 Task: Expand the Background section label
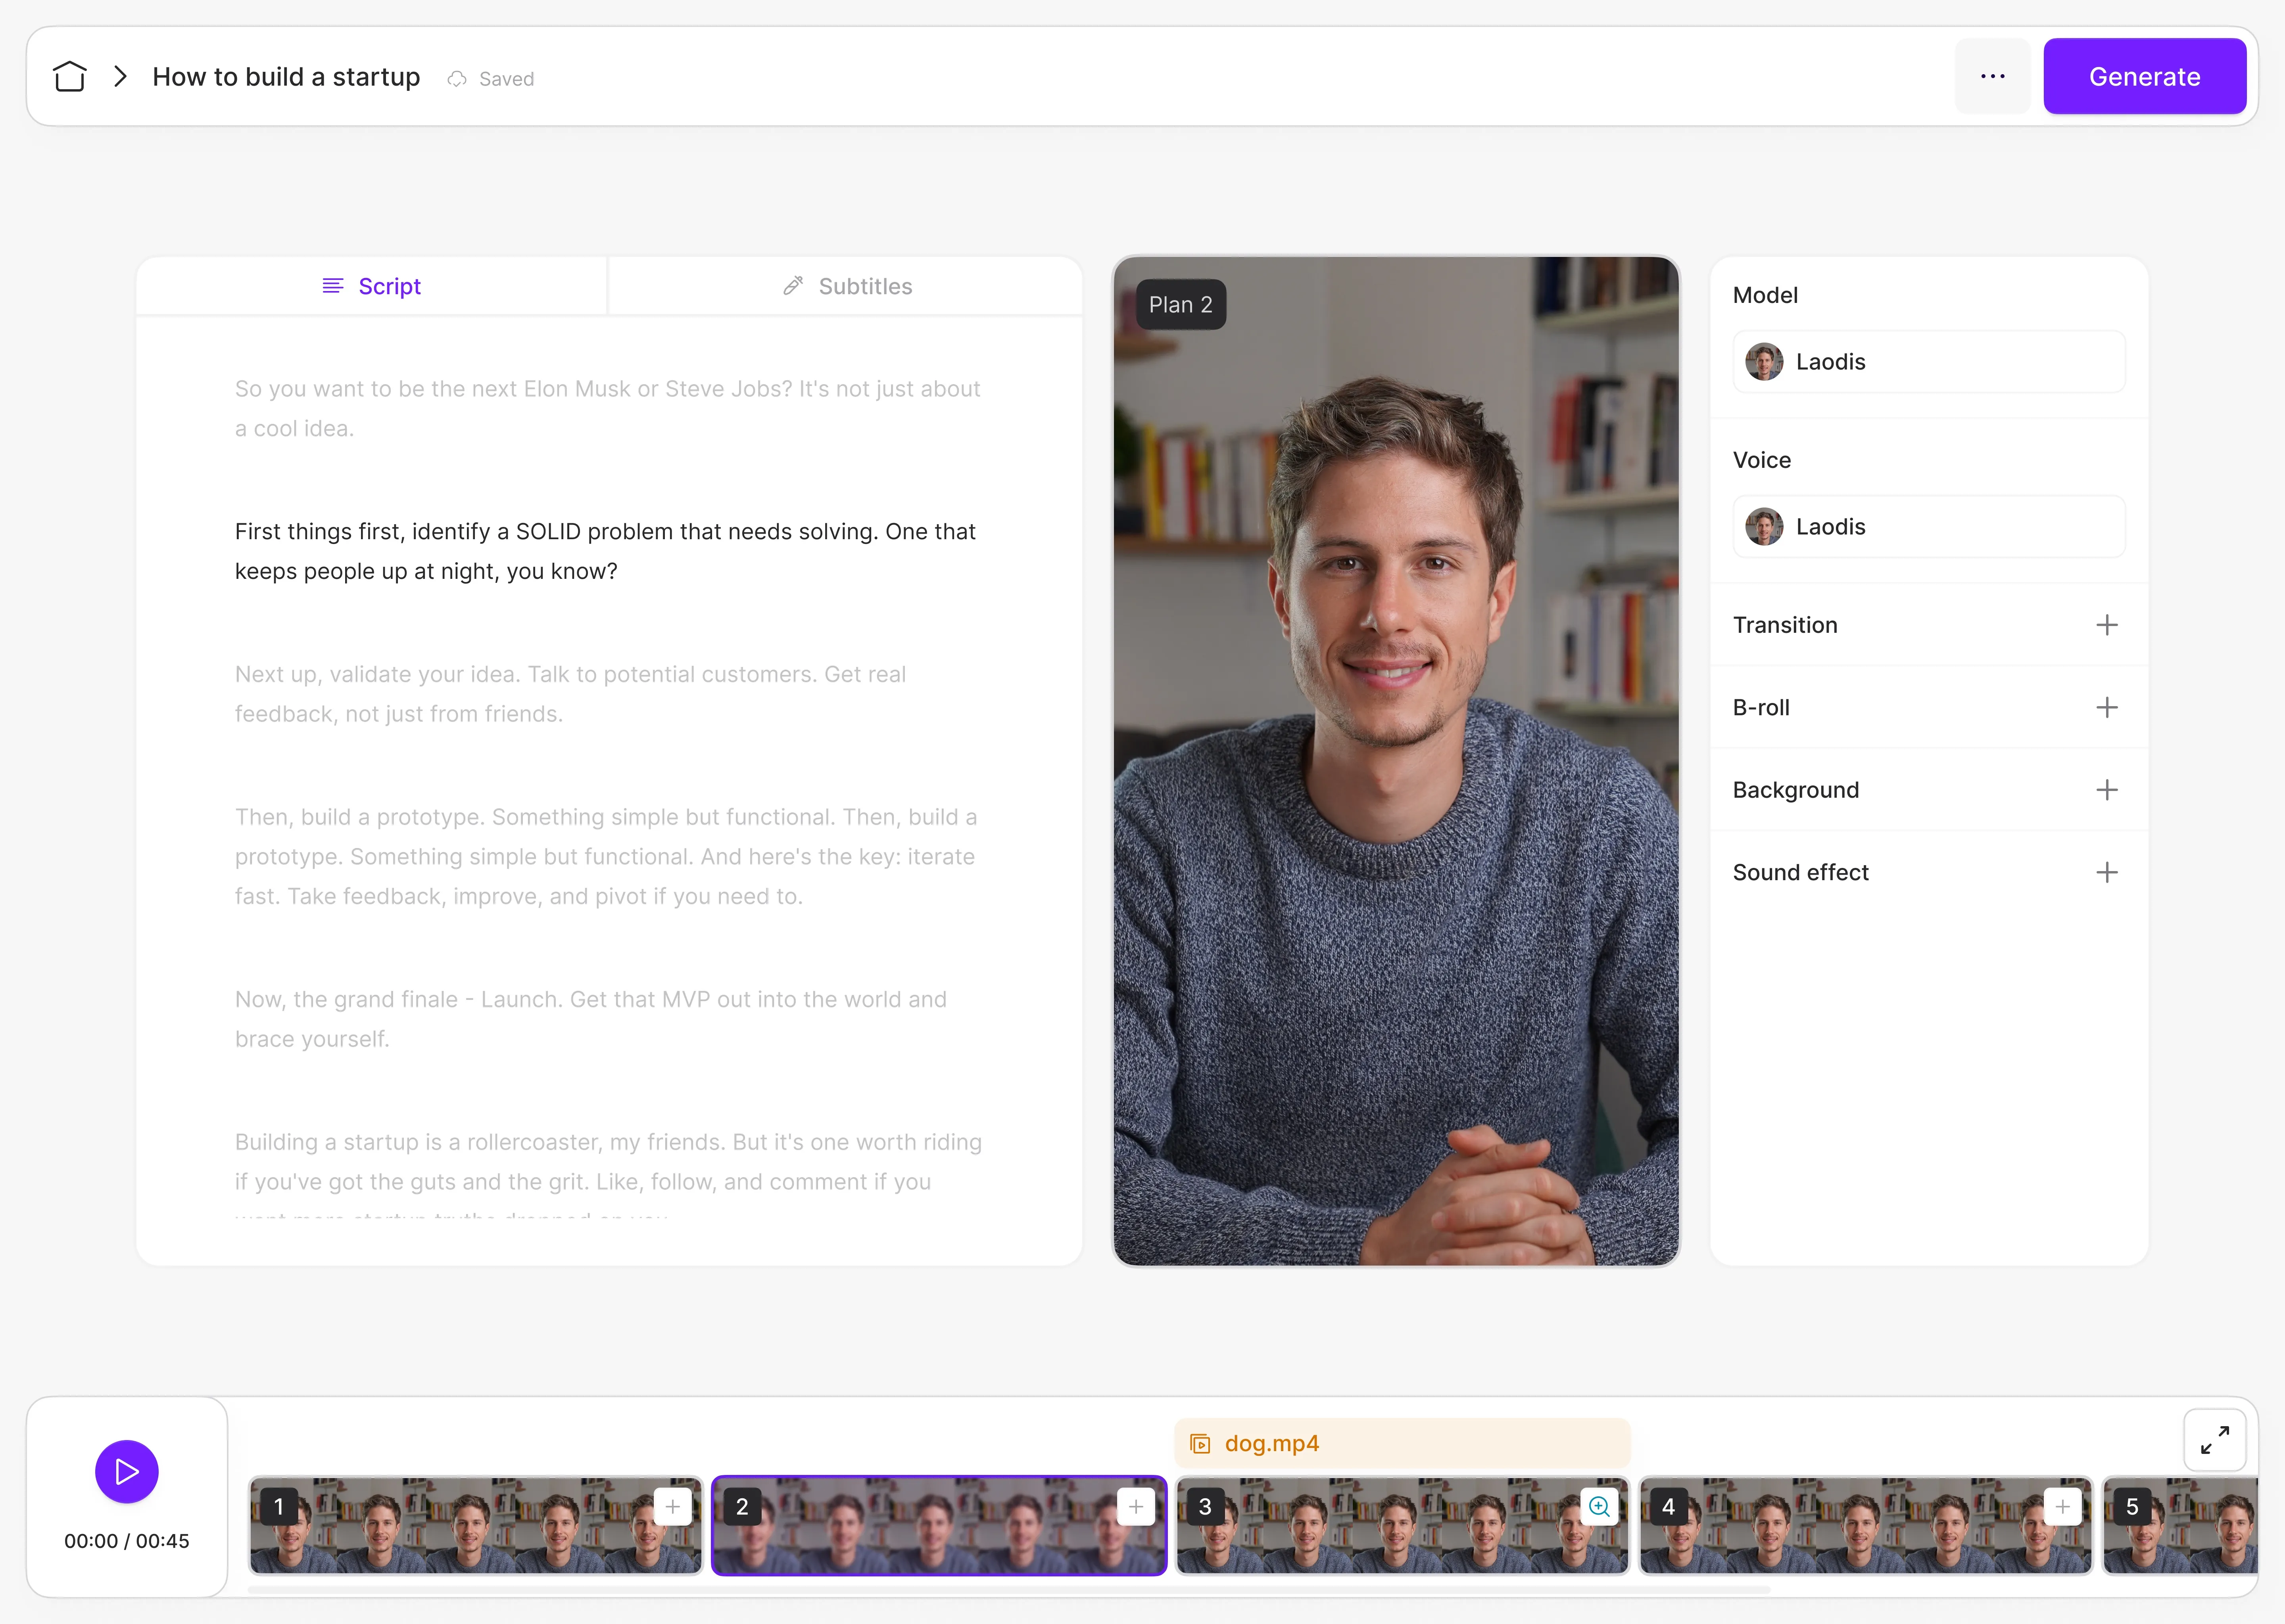pos(1796,790)
